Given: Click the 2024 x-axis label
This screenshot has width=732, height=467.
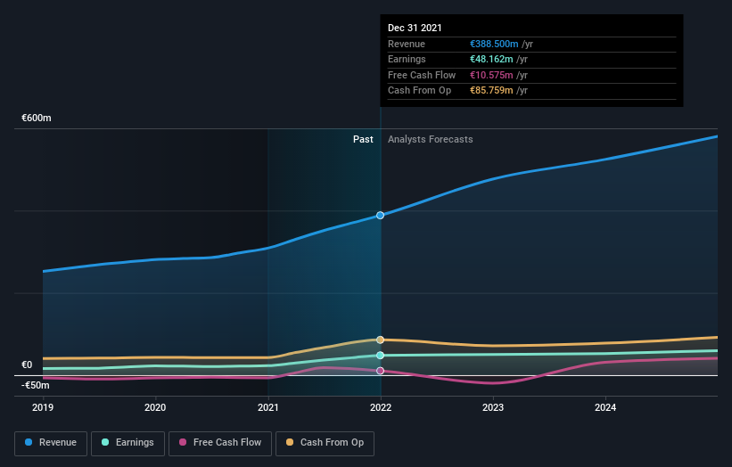Looking at the screenshot, I should 605,407.
